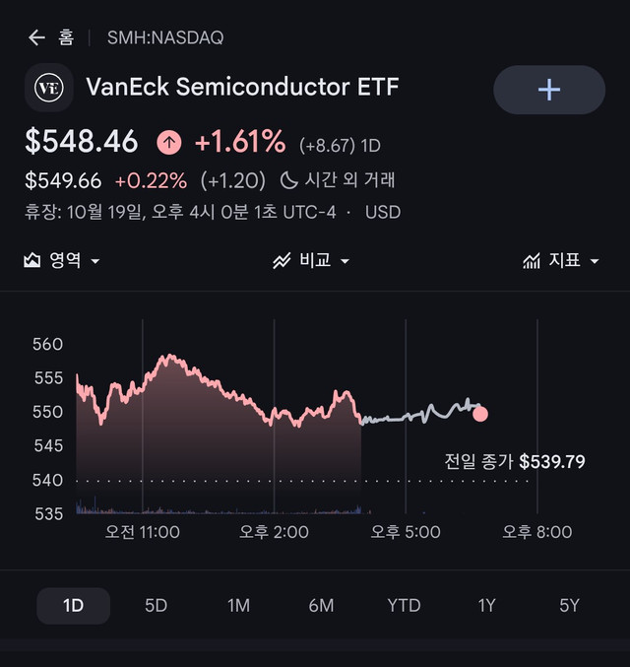The width and height of the screenshot is (630, 667).
Task: Expand the 영역 chart type dropdown arrow
Action: click(x=95, y=261)
